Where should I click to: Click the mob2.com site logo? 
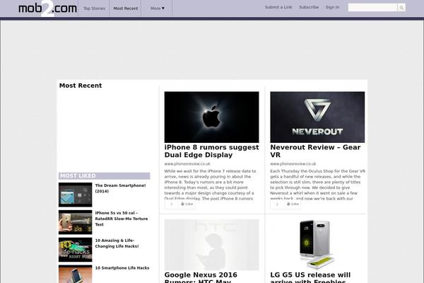(47, 8)
